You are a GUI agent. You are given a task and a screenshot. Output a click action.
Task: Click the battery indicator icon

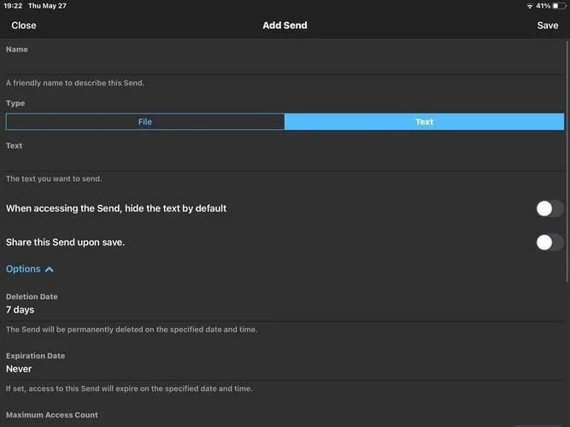click(559, 6)
